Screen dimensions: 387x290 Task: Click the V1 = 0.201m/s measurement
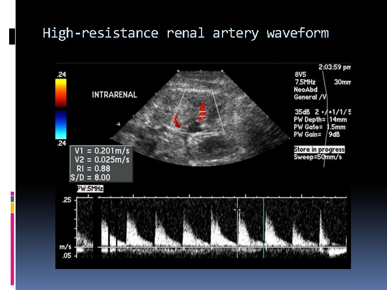pyautogui.click(x=102, y=151)
